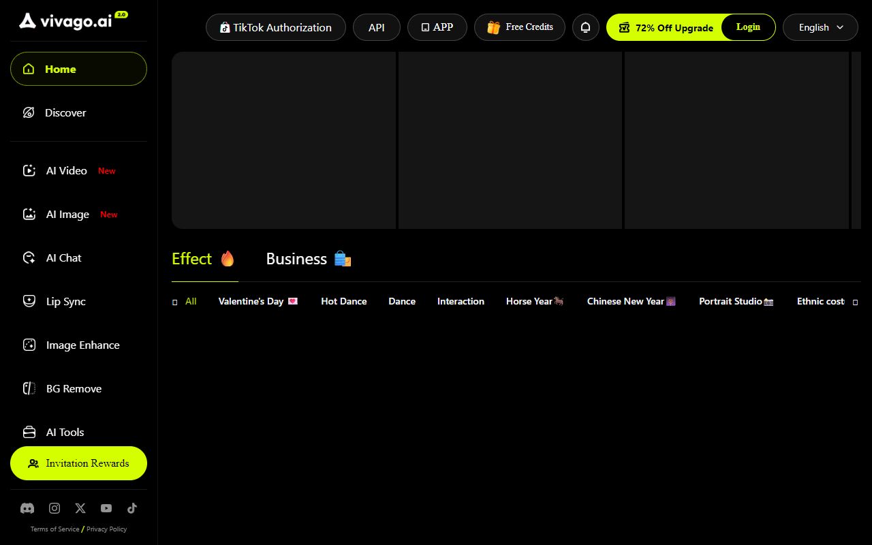Open the English language dropdown
Screen dimensions: 872x545
820,27
